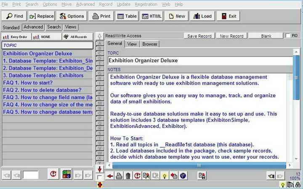Toggle the RO read-only checkbox
Screen dimensions: 303x189
288,35
